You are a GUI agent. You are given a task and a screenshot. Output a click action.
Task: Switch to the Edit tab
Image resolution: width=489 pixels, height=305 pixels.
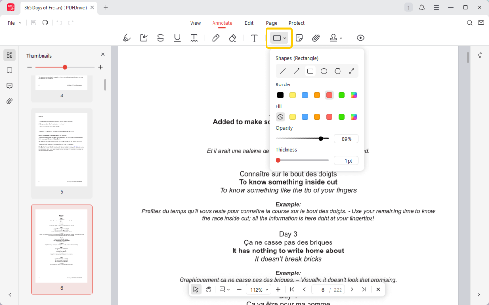(x=249, y=23)
